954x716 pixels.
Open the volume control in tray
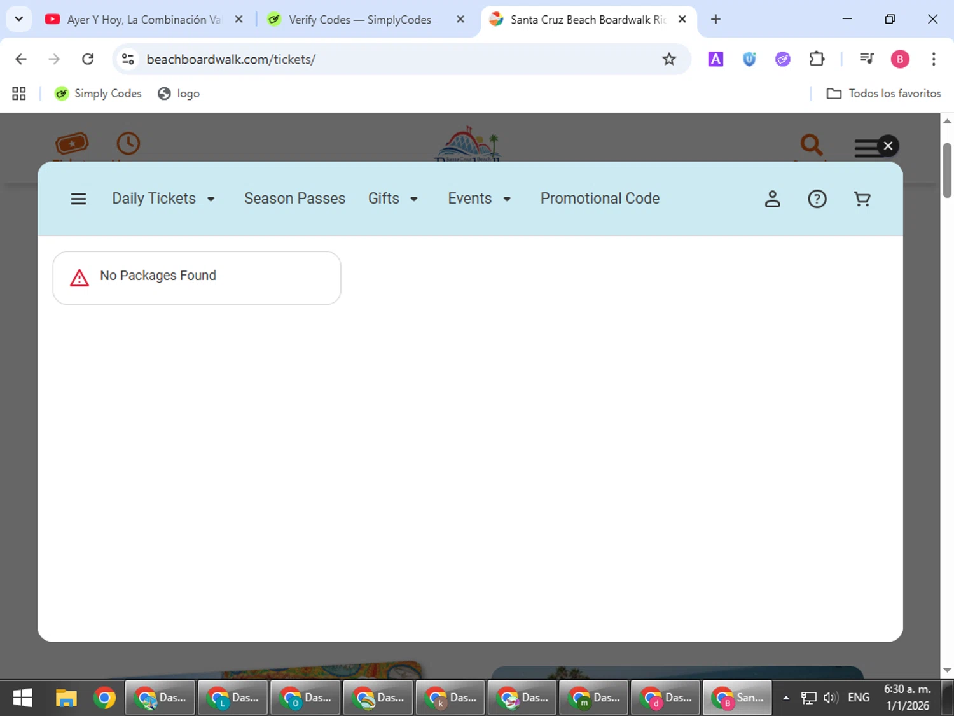831,698
